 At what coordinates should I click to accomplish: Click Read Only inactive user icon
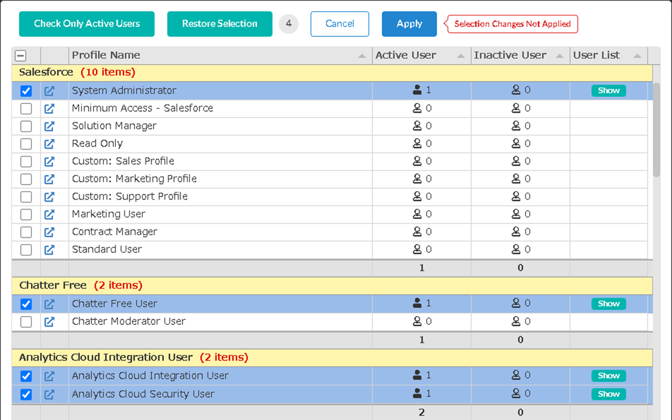click(x=516, y=143)
